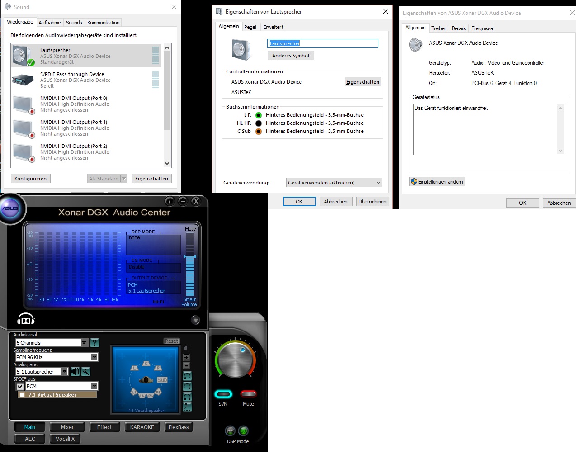
Task: Switch to the Kommunikation tab
Action: pyautogui.click(x=104, y=23)
